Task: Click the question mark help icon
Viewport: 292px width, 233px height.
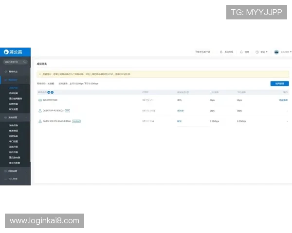Action: pyautogui.click(x=257, y=51)
